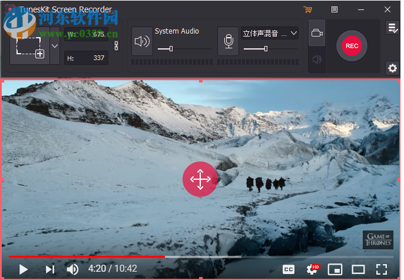The height and width of the screenshot is (280, 404).
Task: Toggle closed captions CC
Action: pyautogui.click(x=289, y=270)
